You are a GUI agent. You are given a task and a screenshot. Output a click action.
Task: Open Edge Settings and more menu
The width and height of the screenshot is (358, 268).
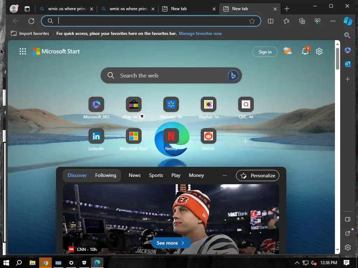333,21
